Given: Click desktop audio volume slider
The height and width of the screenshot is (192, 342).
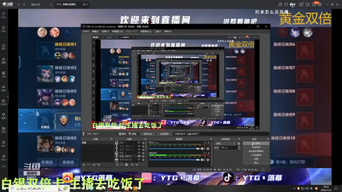Looking at the screenshot, I should click(x=174, y=160).
